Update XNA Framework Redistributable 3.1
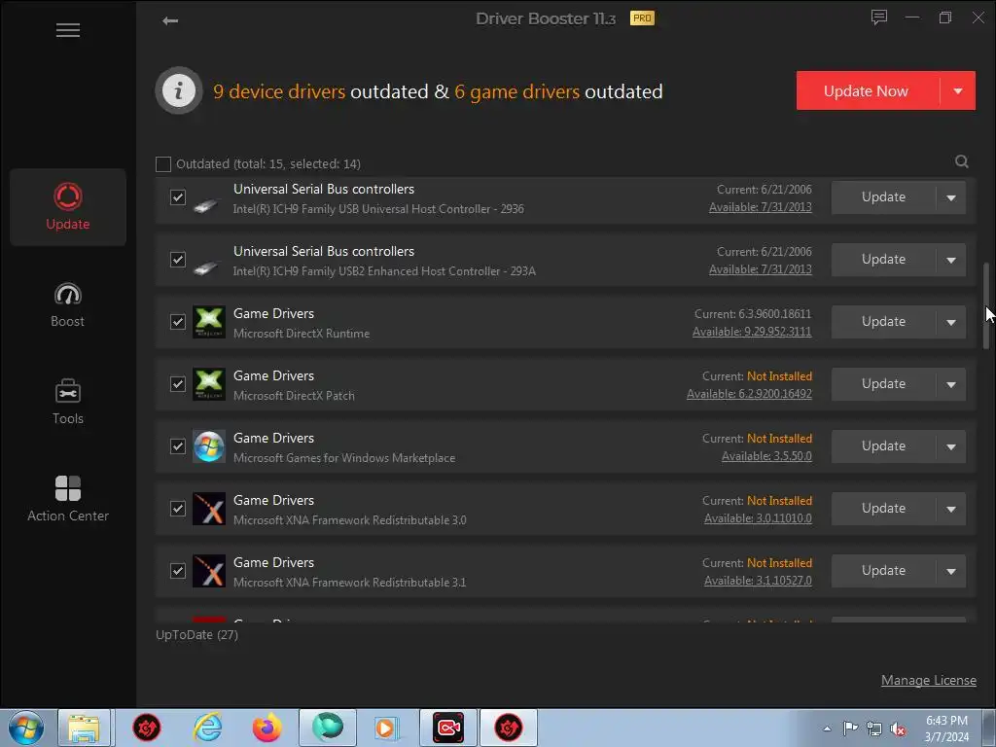 (x=883, y=571)
